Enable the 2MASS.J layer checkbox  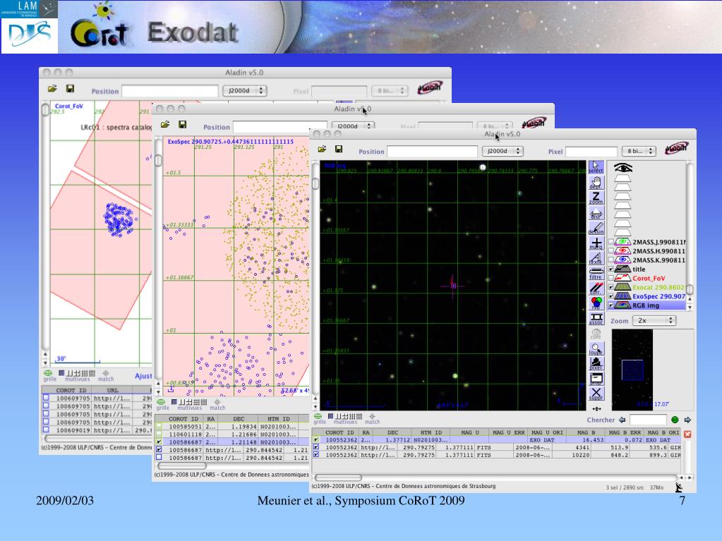(x=610, y=242)
